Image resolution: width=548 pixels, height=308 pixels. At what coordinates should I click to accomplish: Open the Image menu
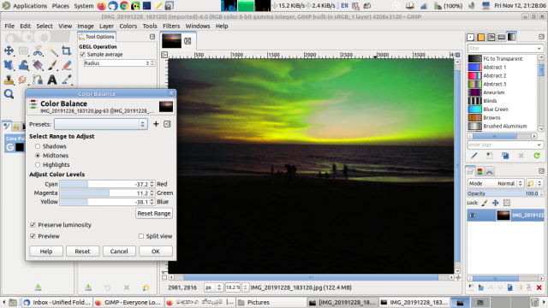(x=86, y=26)
